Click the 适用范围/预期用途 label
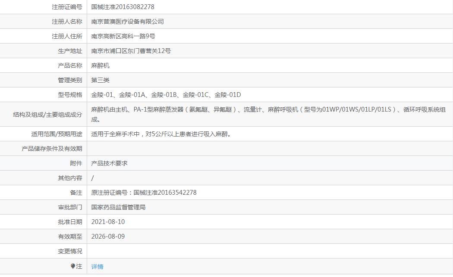This screenshot has height=277, width=453. [x=57, y=134]
